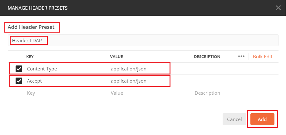
Task: Click the VALUE column header
Action: (x=116, y=57)
